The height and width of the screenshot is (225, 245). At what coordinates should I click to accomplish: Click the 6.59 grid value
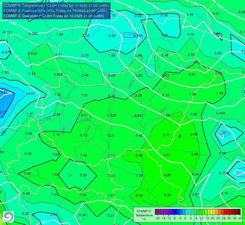point(139,195)
